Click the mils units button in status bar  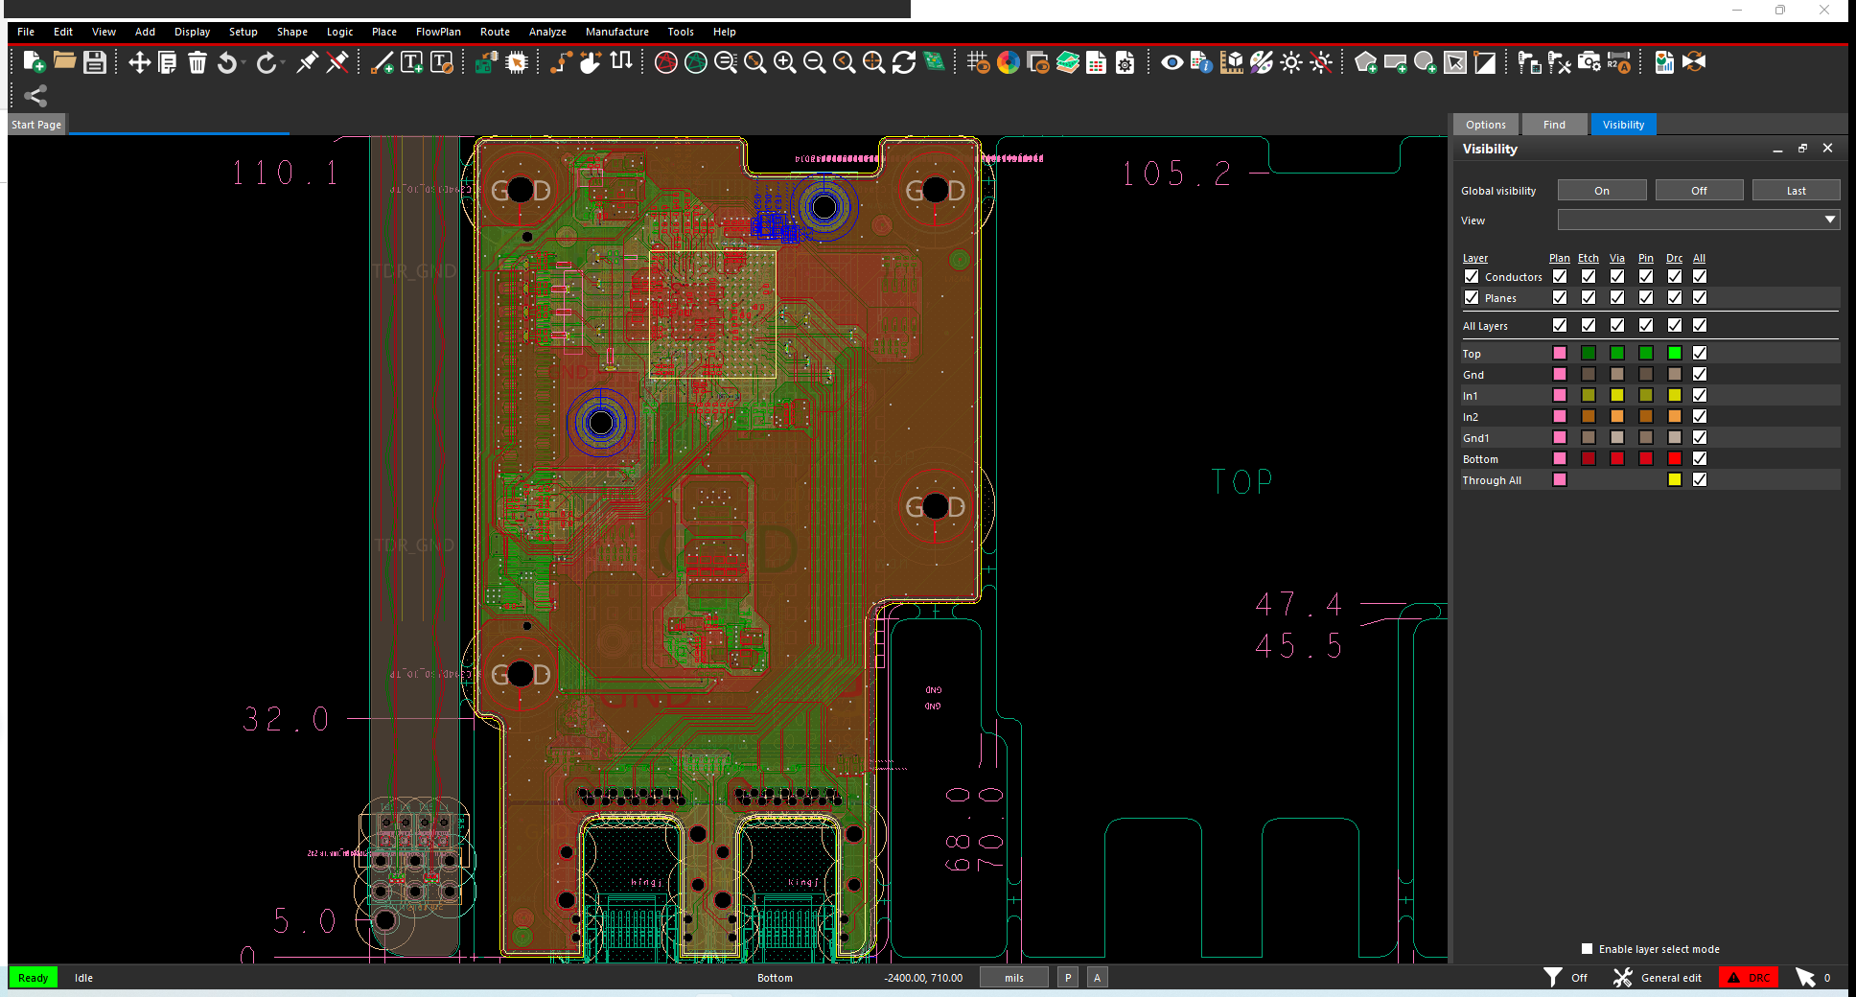tap(1014, 978)
